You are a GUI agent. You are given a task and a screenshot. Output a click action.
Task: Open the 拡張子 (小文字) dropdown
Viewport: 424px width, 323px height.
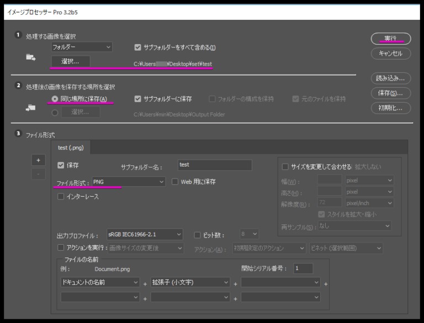pyautogui.click(x=190, y=282)
